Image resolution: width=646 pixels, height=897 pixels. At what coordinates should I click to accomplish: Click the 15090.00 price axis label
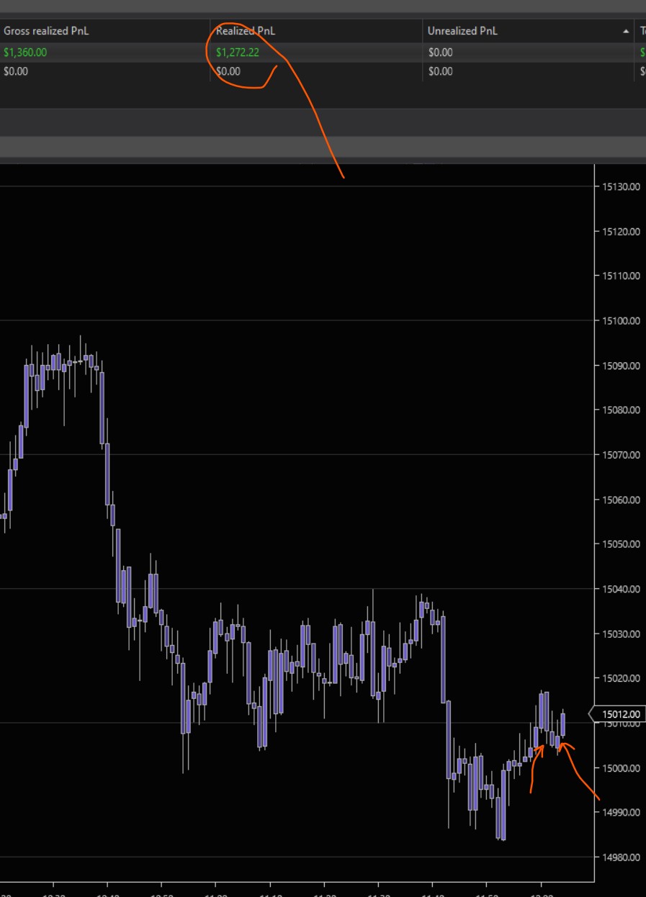point(620,366)
